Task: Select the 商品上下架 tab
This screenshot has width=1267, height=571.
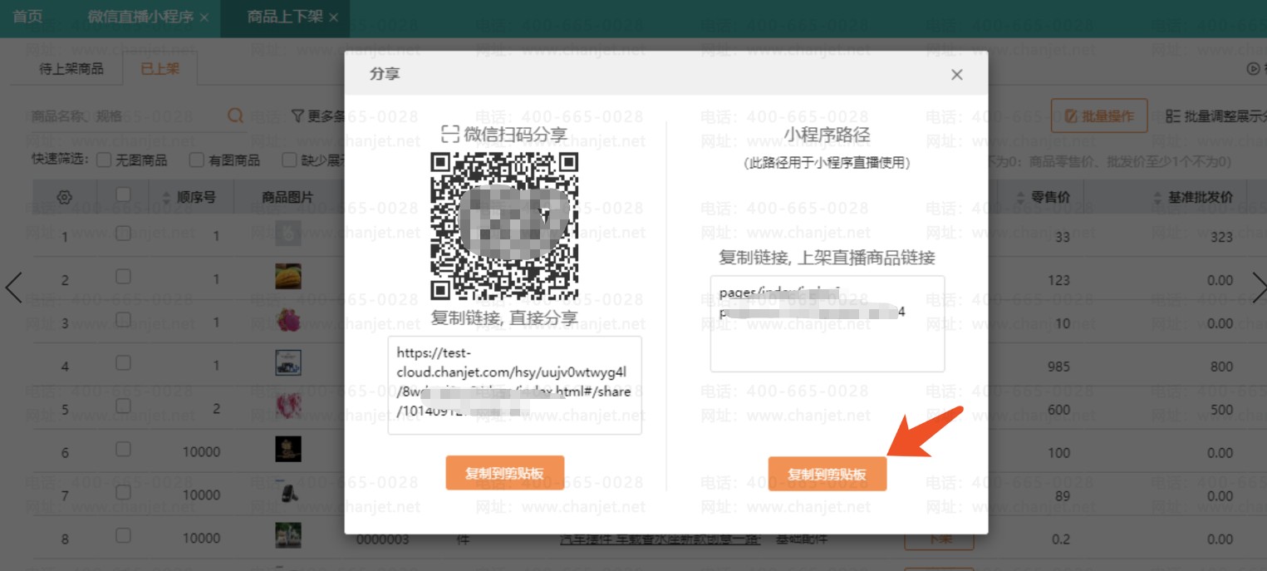Action: click(285, 17)
